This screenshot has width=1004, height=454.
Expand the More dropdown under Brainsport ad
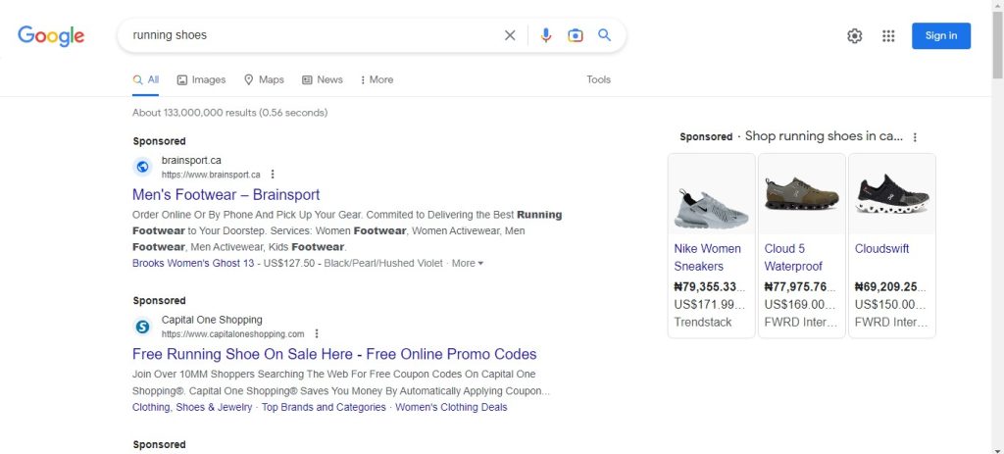coord(468,263)
